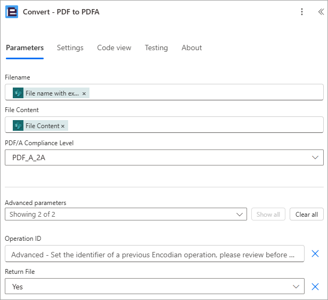Screen dimensions: 328x300
Task: Collapse the panel with double chevron icon
Action: [x=321, y=12]
